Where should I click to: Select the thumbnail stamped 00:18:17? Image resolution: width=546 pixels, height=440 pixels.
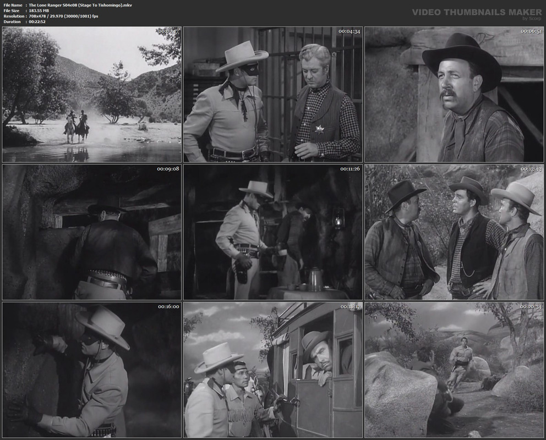point(273,370)
